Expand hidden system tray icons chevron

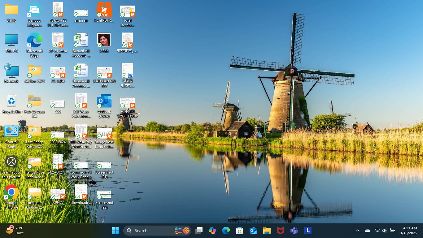point(357,231)
